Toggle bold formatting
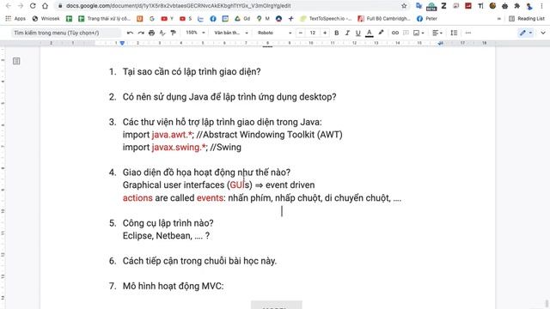The width and height of the screenshot is (550, 309). pyautogui.click(x=336, y=33)
